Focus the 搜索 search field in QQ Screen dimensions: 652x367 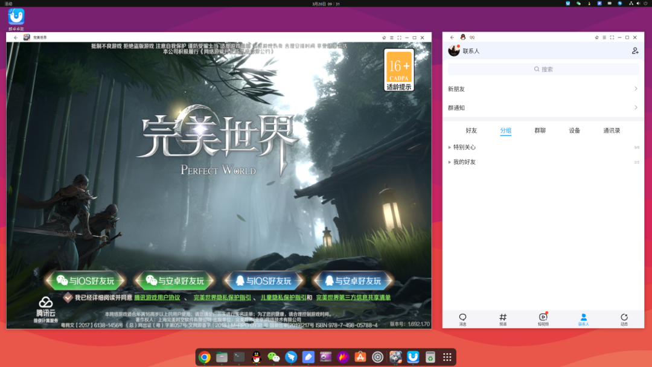pyautogui.click(x=543, y=69)
